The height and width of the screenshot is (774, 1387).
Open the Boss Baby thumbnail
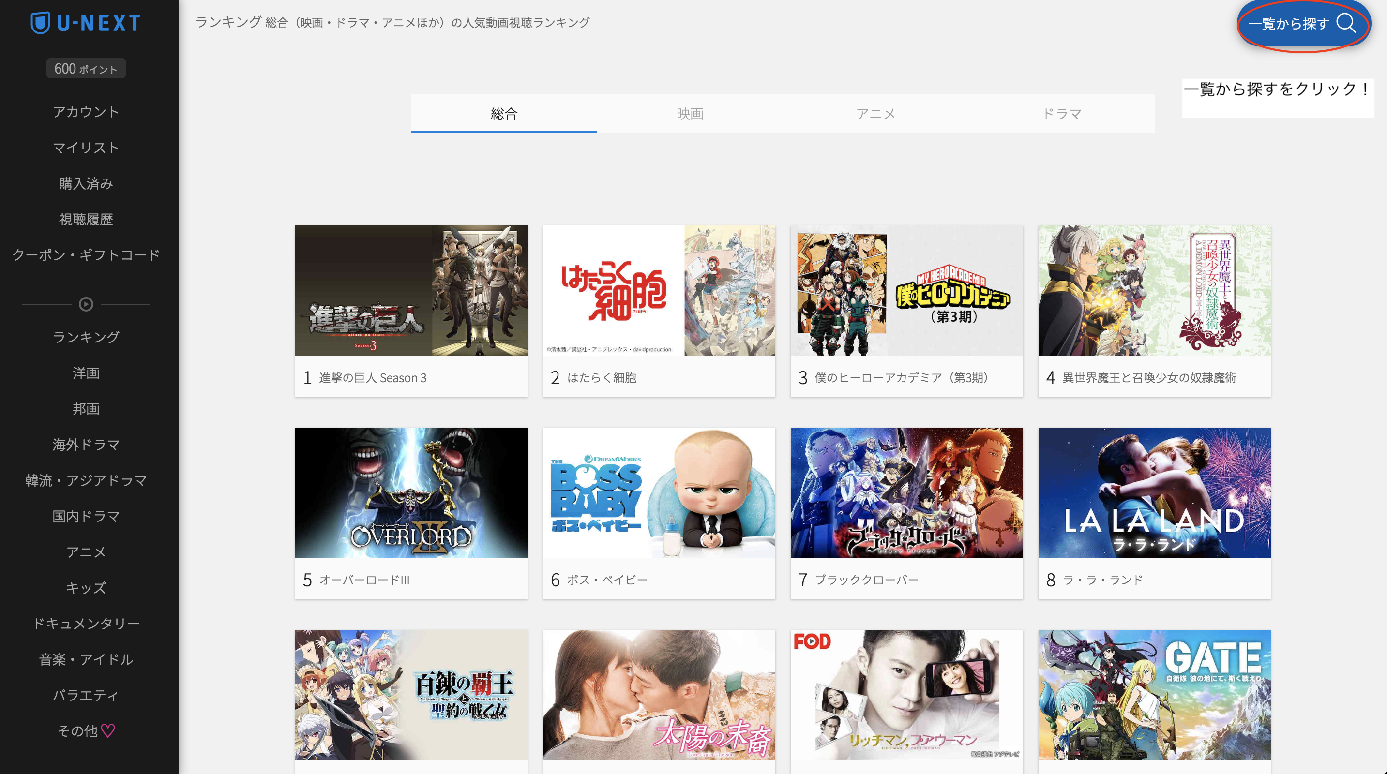659,493
